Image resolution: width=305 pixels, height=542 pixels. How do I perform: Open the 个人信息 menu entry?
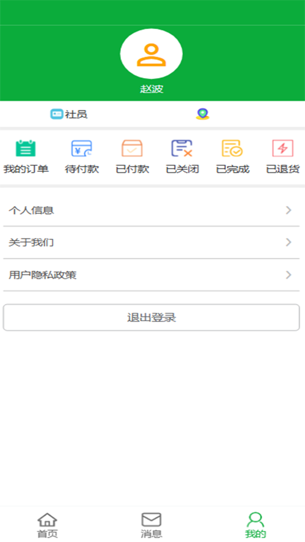(152, 210)
